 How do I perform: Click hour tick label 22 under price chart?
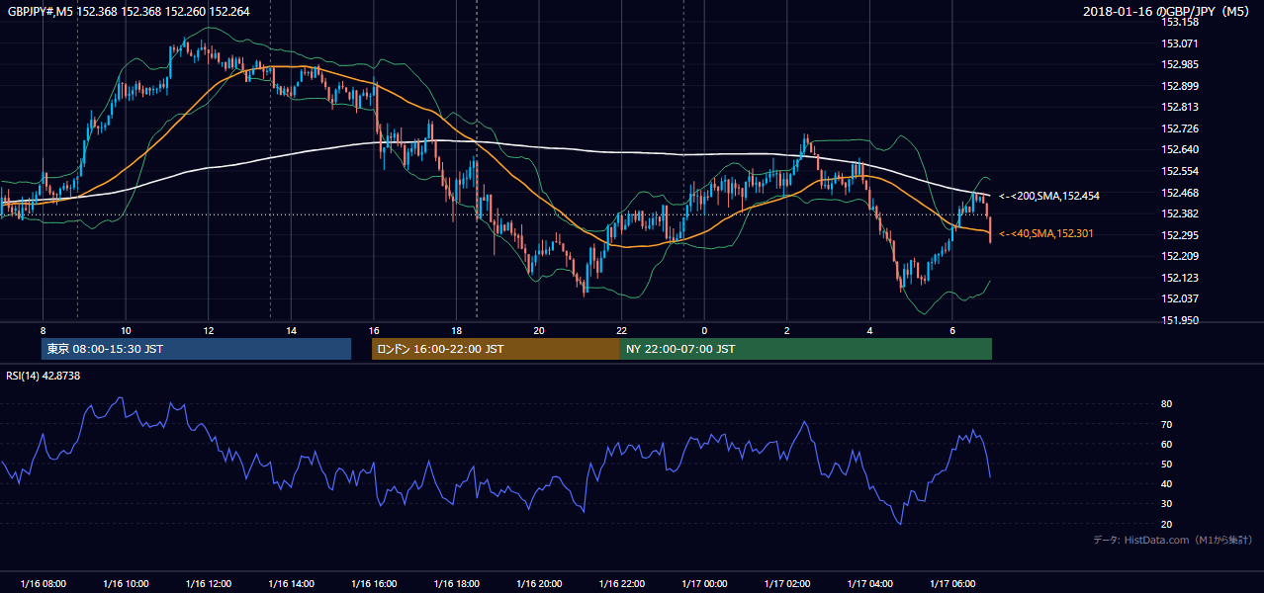click(622, 329)
